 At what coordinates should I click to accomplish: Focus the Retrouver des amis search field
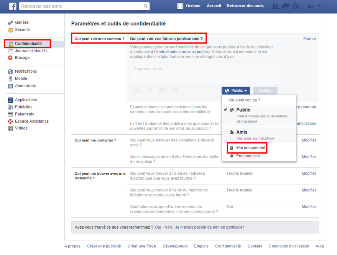tap(81, 6)
